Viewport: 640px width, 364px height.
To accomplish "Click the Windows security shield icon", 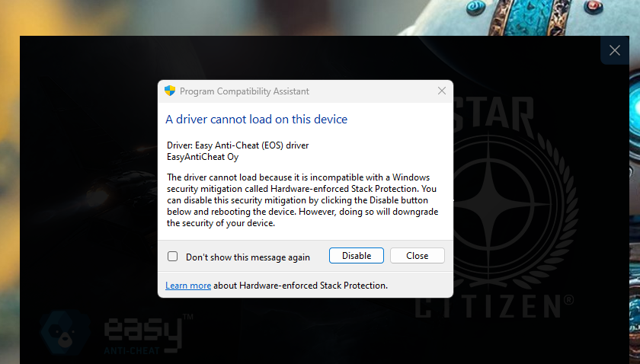I will 170,91.
